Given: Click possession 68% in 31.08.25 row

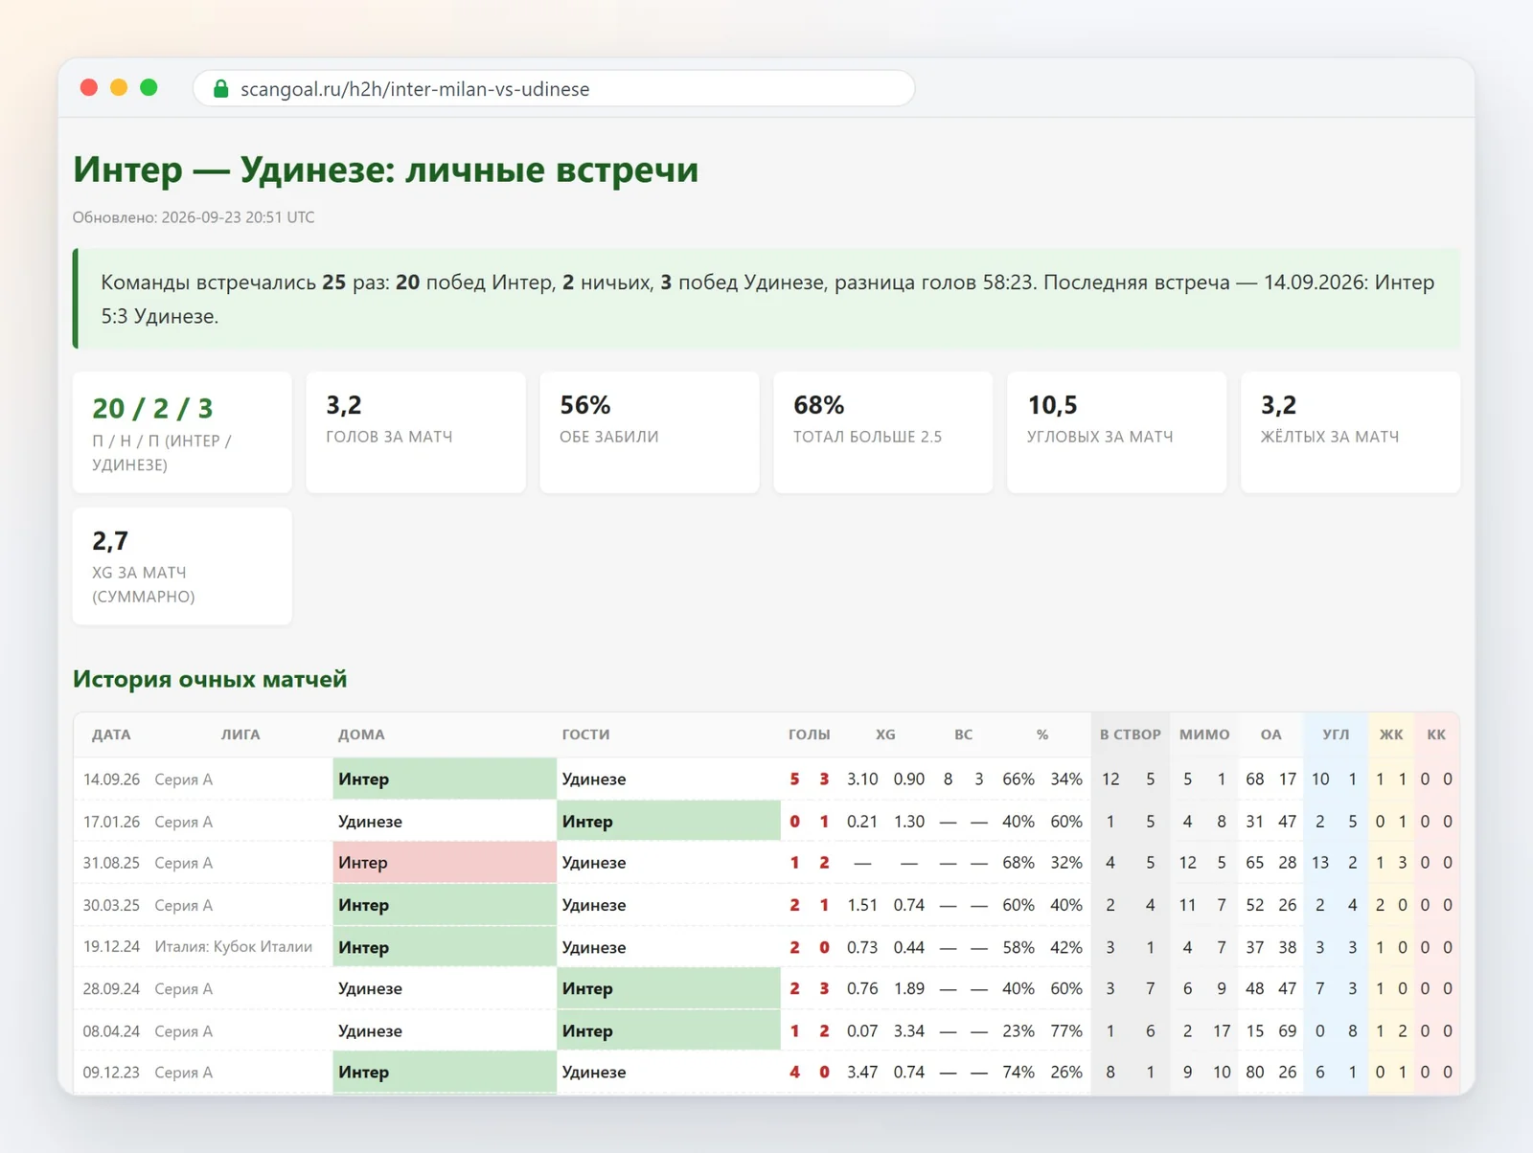Looking at the screenshot, I should click(x=1018, y=863).
